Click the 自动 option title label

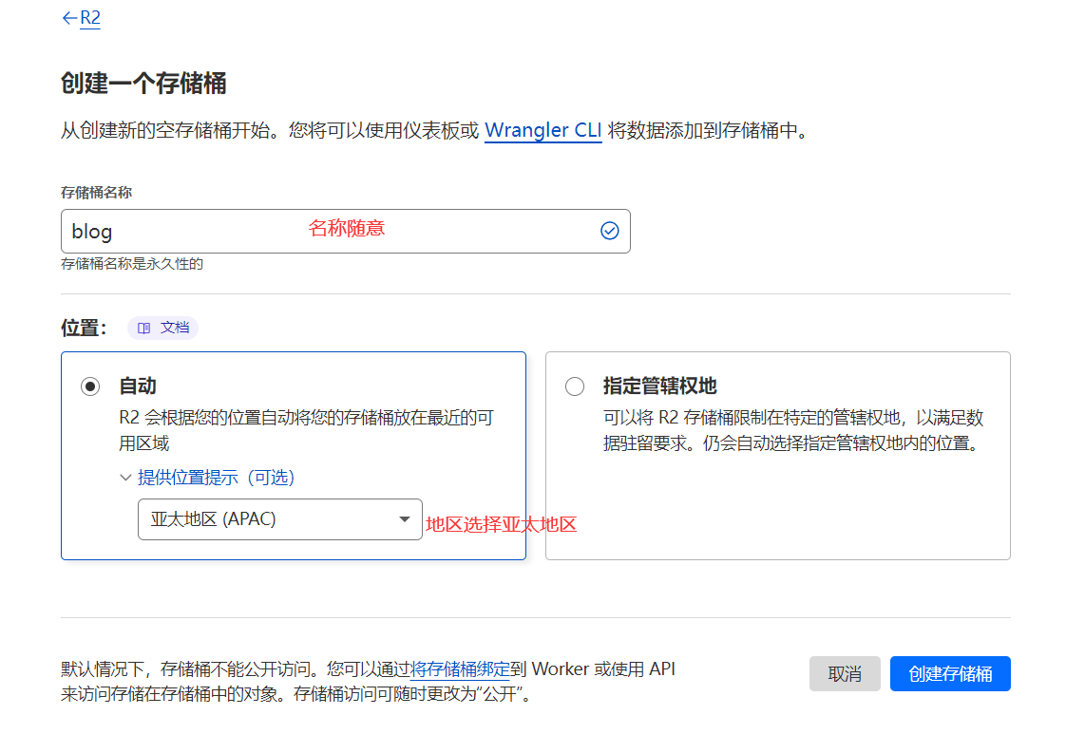[x=138, y=386]
